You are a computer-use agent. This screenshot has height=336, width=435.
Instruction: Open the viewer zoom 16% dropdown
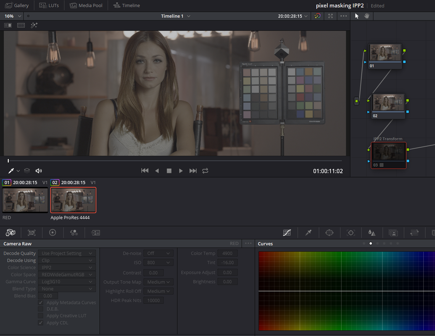click(x=13, y=16)
